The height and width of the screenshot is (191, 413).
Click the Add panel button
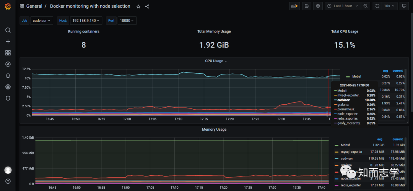[x=294, y=6]
